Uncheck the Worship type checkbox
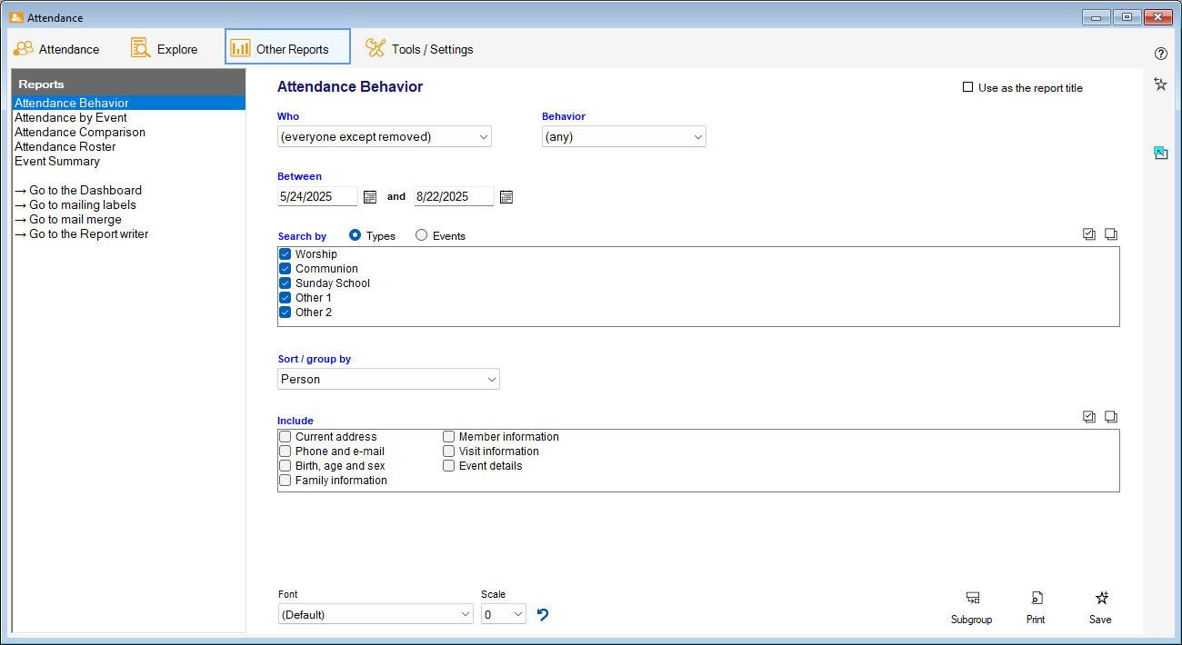1182x645 pixels. pos(285,254)
